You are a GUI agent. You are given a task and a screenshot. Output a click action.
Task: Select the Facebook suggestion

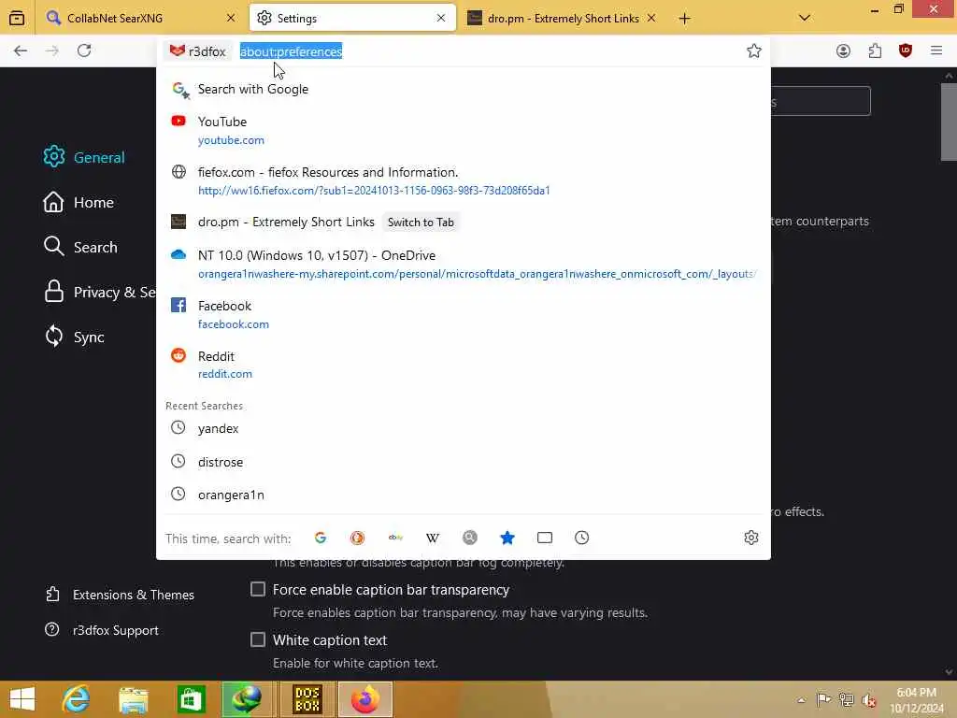[x=464, y=314]
